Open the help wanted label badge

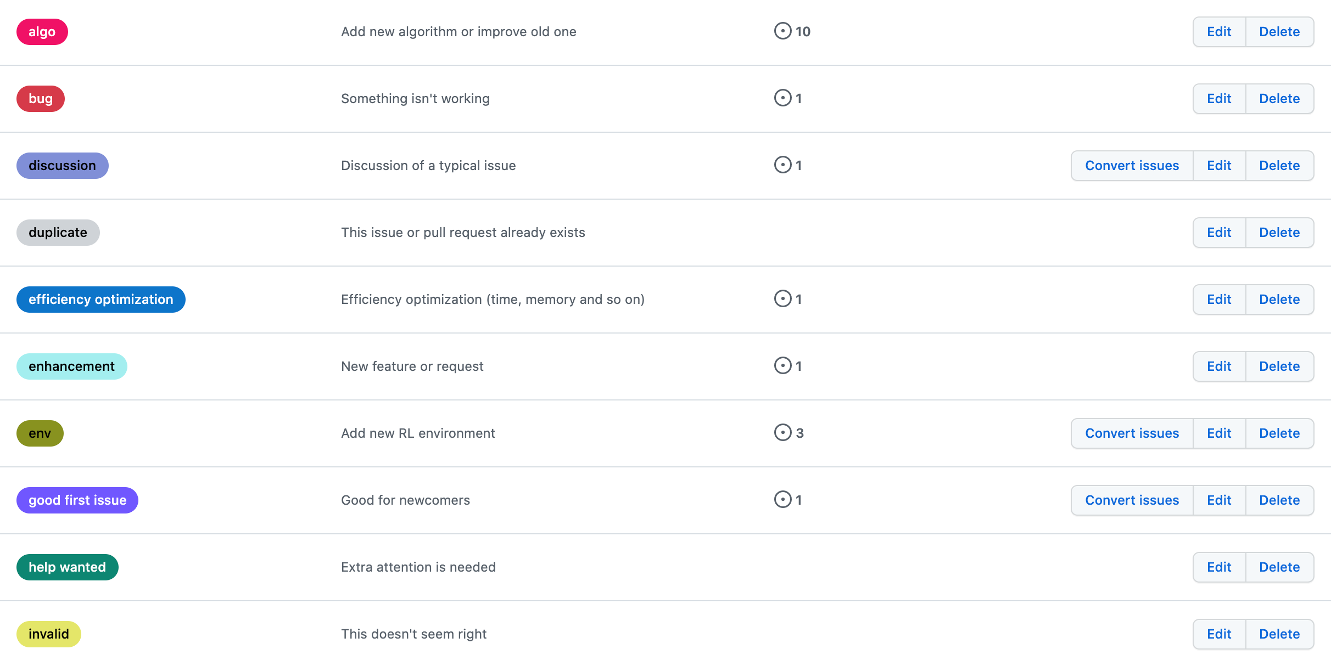(x=67, y=567)
